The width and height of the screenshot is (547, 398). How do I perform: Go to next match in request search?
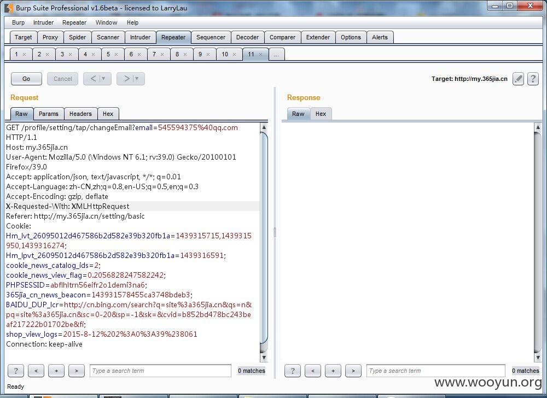pyautogui.click(x=77, y=371)
